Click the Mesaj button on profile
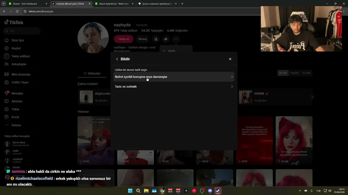This screenshot has width=348, height=195. [142, 39]
